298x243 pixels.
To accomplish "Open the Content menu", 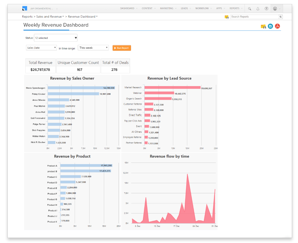I will tap(149, 8).
